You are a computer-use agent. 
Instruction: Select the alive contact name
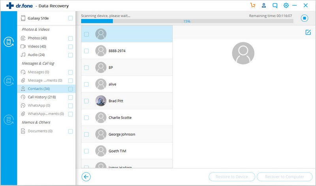(113, 84)
